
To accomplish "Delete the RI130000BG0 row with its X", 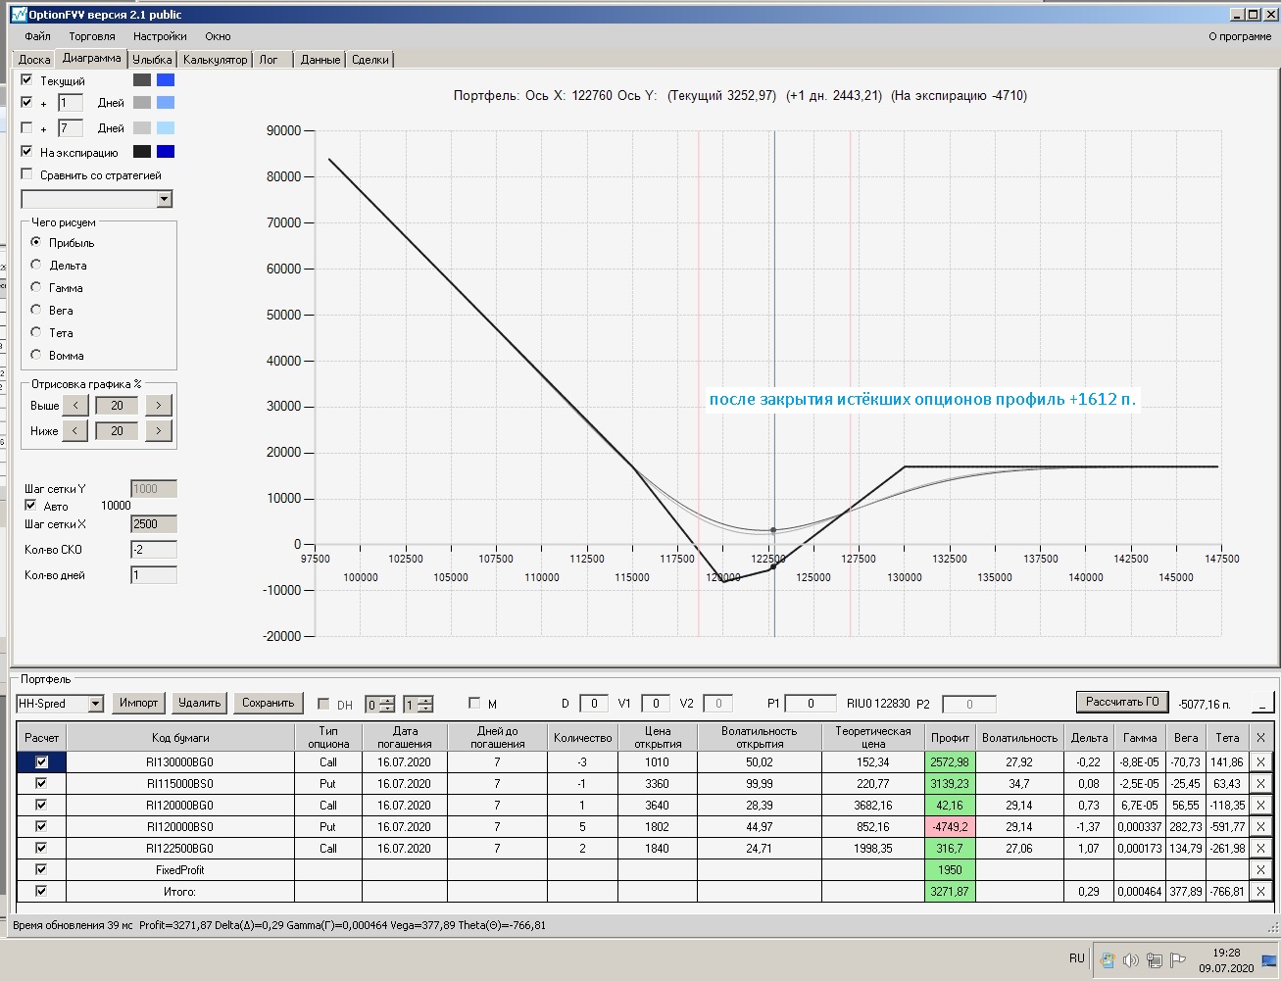I will [1260, 761].
